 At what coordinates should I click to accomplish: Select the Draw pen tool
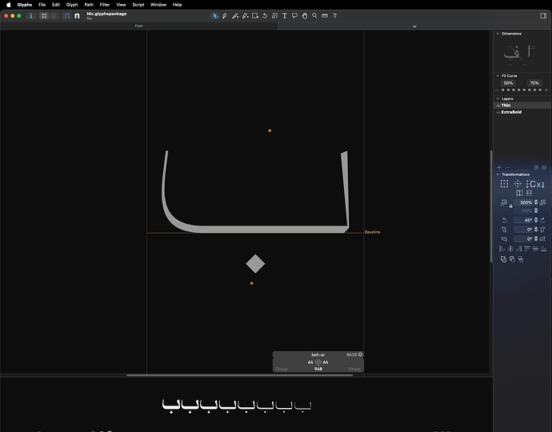[225, 16]
